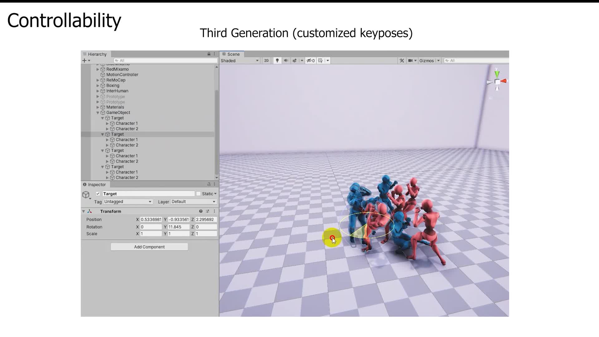This screenshot has height=337, width=599.
Task: Switch to the Scene tab
Action: coord(231,54)
